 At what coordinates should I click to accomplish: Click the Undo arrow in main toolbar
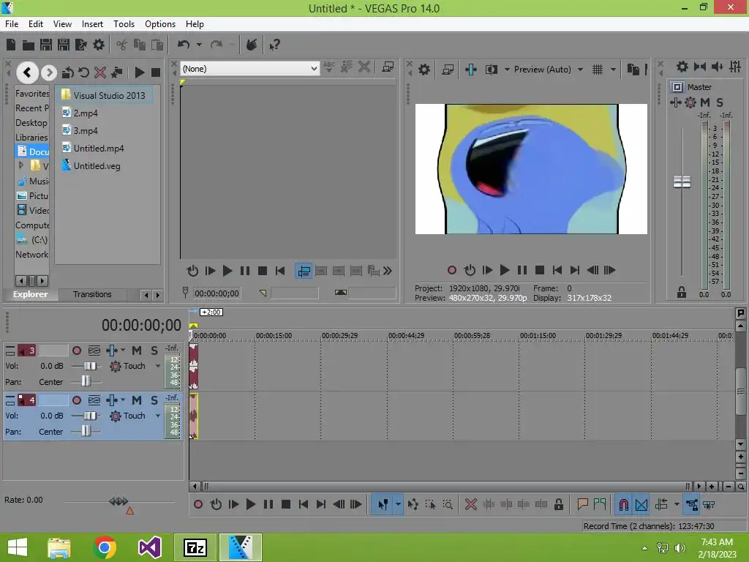(184, 45)
